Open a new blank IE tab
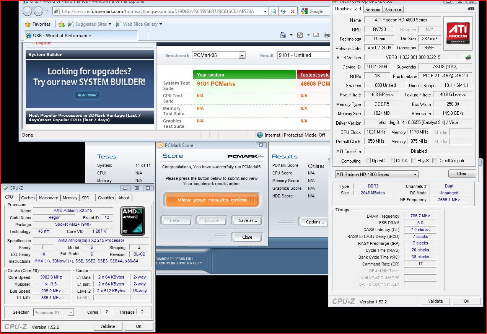This screenshot has width=487, height=334. pyautogui.click(x=143, y=36)
